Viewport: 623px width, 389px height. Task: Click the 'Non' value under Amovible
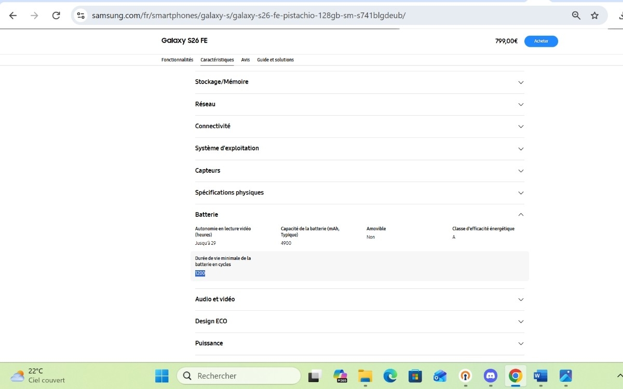click(371, 237)
